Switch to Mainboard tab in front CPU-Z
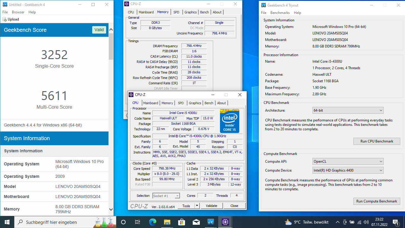 tap(151, 103)
